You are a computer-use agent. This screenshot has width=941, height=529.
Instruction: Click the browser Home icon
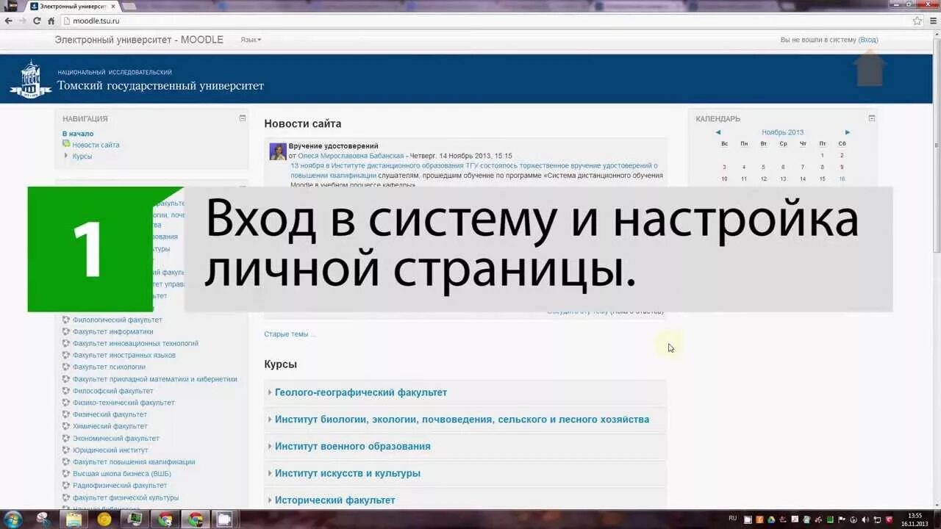point(51,21)
